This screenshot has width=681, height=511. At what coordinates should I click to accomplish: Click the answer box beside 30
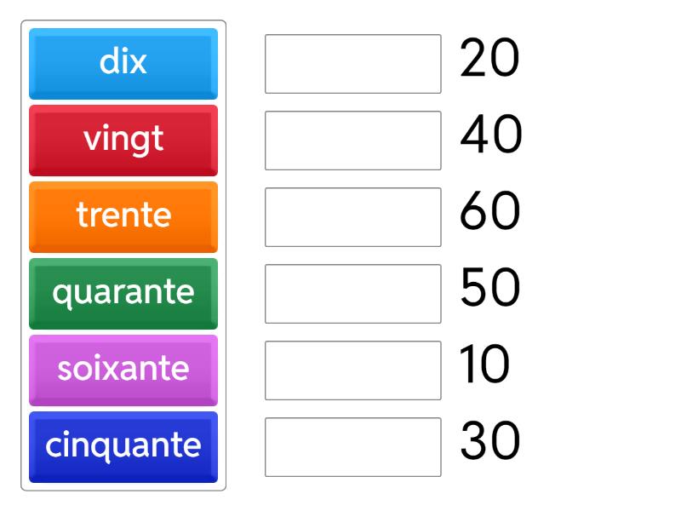coord(352,445)
